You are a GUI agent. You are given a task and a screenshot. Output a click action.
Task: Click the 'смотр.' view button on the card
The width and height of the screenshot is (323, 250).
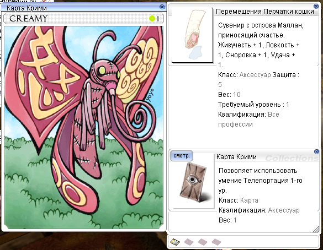pos(182,156)
